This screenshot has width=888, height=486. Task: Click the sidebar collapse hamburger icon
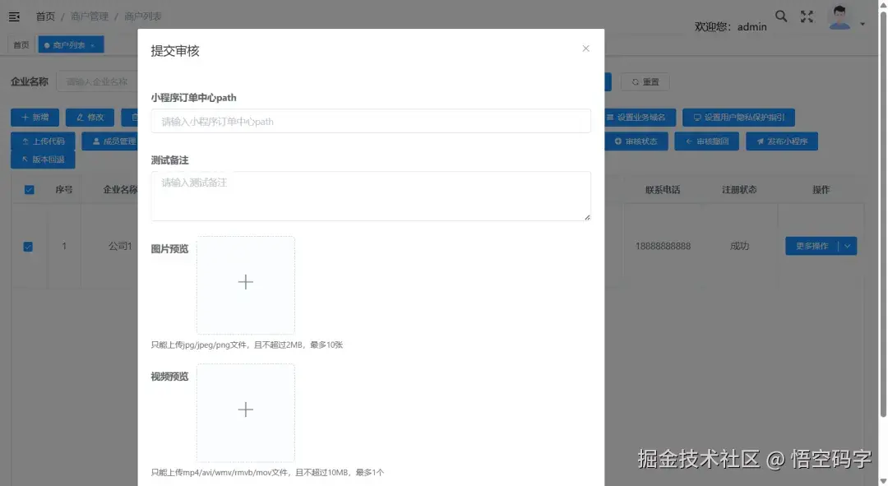tap(14, 16)
